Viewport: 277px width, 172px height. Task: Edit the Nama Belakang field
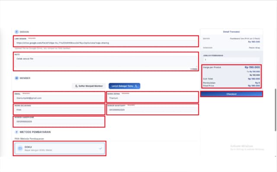tap(59, 110)
